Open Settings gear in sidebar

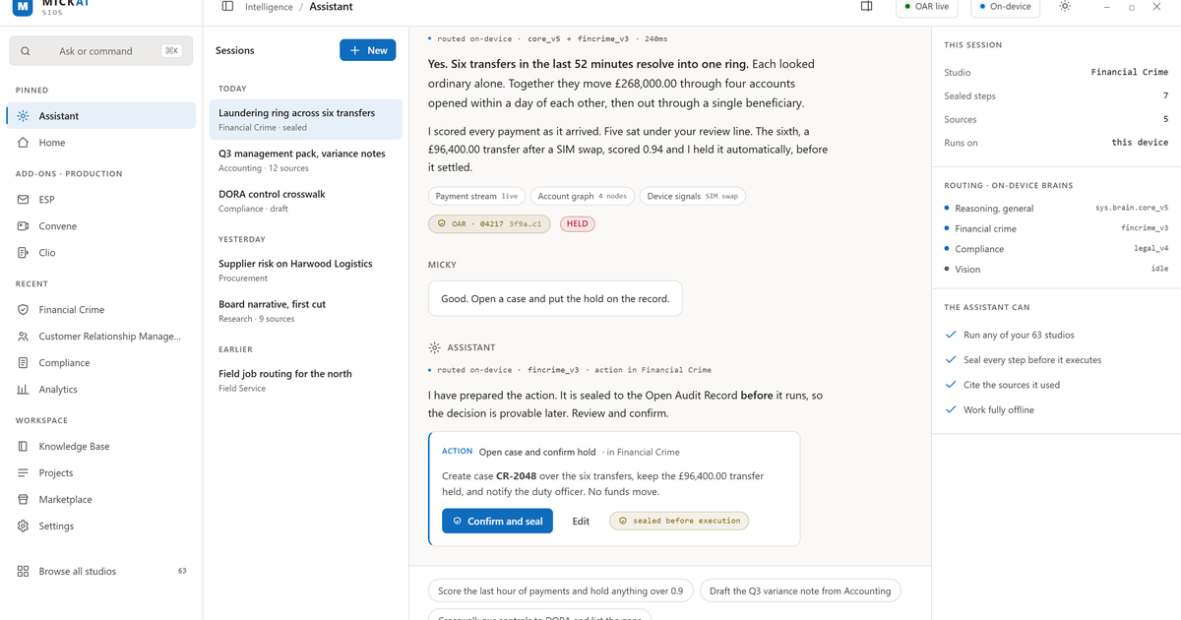tap(23, 527)
